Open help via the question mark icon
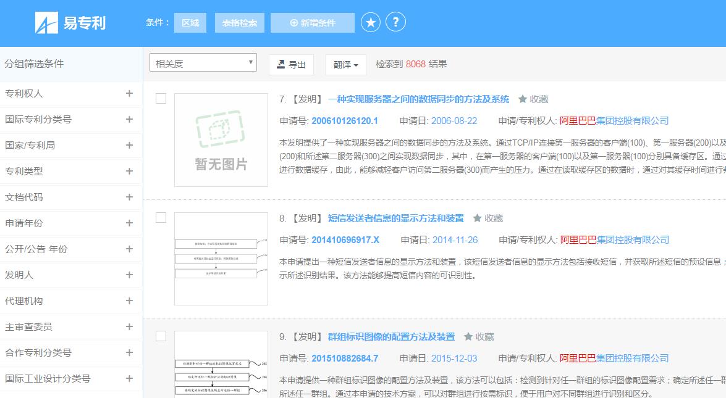This screenshot has height=398, width=726. pyautogui.click(x=395, y=22)
